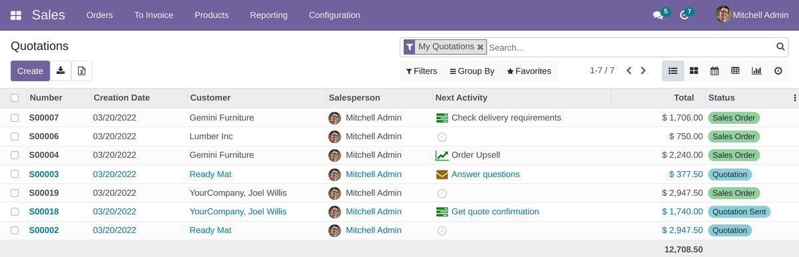This screenshot has width=799, height=257.
Task: Open quotation S00018
Action: pyautogui.click(x=44, y=212)
